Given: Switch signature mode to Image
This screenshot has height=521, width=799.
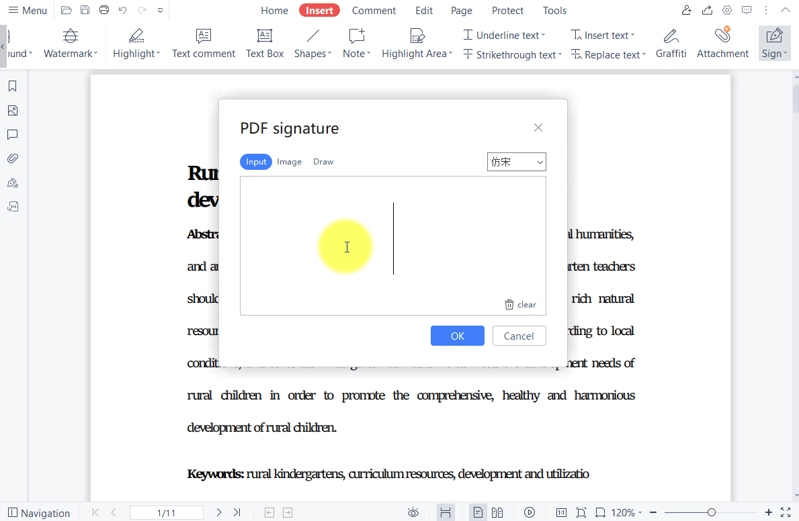Looking at the screenshot, I should coord(289,161).
